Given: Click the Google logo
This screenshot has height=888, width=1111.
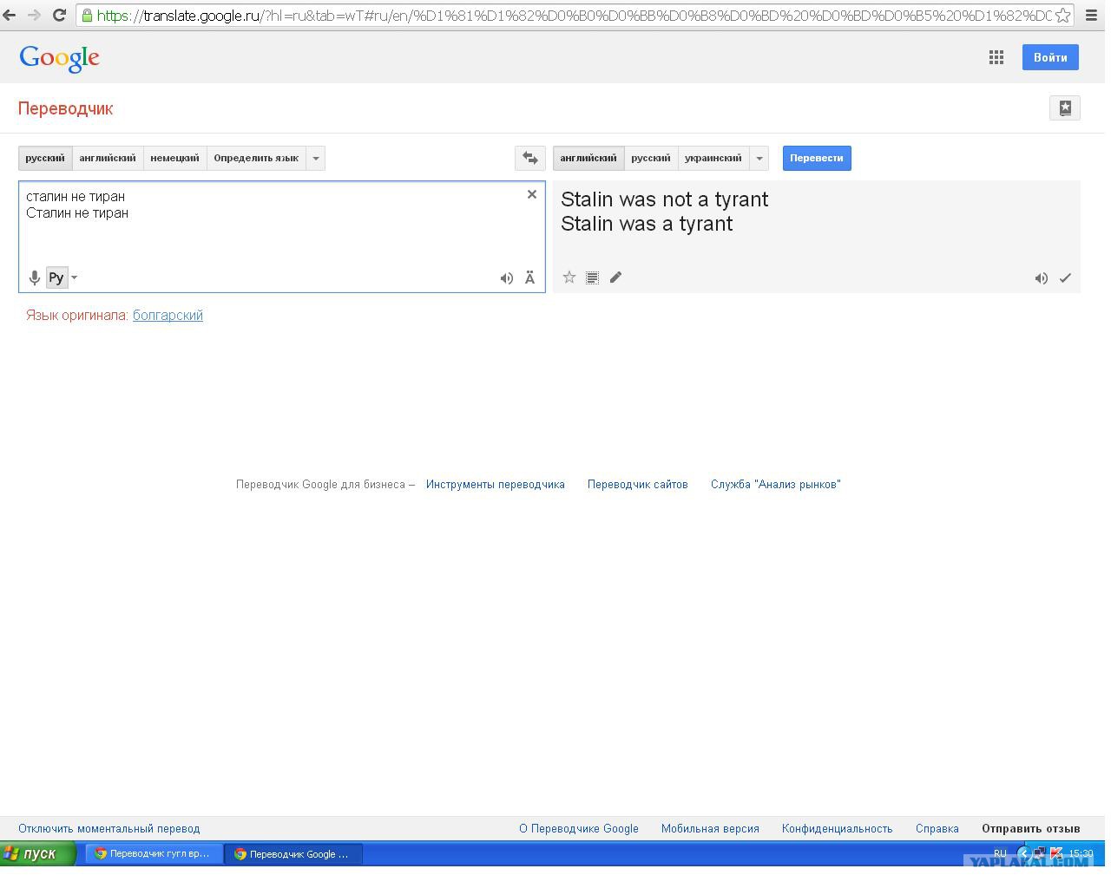Looking at the screenshot, I should (59, 58).
